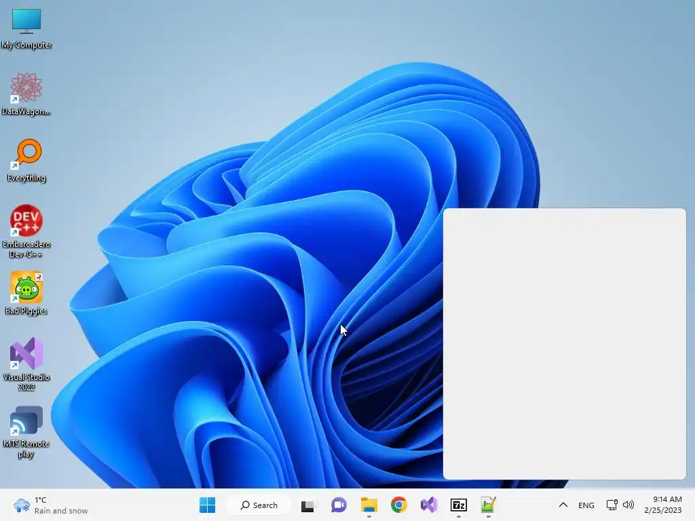Open File Explorer from the taskbar
Image resolution: width=695 pixels, height=521 pixels.
369,505
